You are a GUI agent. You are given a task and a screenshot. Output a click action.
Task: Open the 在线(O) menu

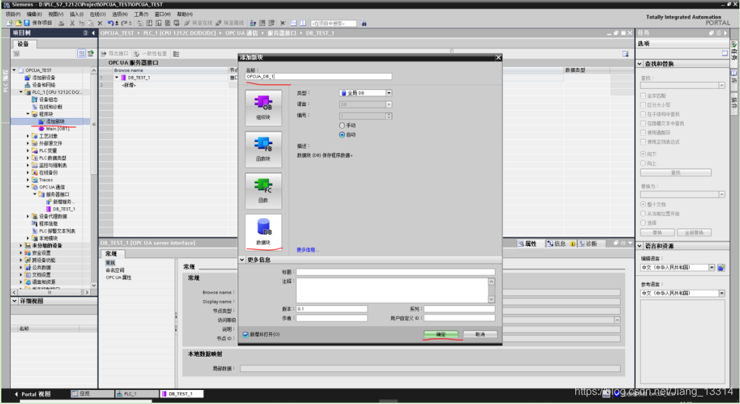pos(97,14)
